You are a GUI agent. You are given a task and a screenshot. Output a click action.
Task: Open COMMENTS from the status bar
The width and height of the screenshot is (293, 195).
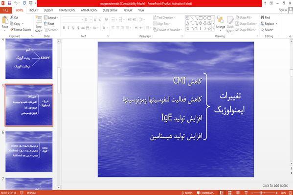pos(205,193)
